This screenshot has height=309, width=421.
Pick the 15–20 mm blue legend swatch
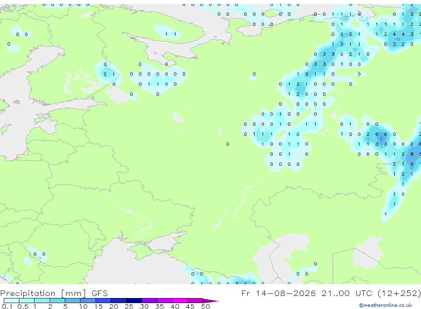(x=104, y=301)
